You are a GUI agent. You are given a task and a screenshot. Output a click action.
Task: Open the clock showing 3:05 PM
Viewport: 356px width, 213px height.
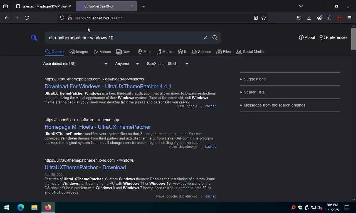tap(332, 207)
